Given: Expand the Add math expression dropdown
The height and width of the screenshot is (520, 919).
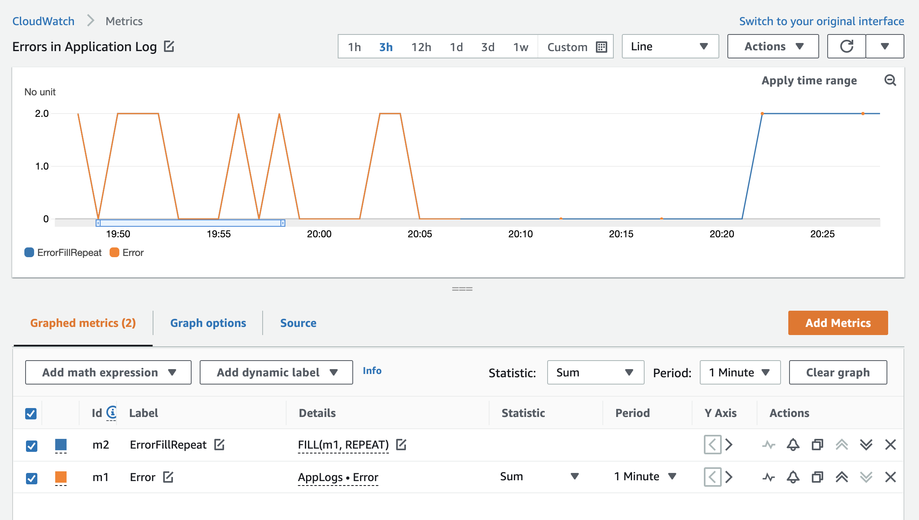Looking at the screenshot, I should point(108,372).
